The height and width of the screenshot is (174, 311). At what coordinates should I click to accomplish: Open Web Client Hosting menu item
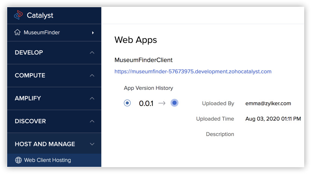pyautogui.click(x=47, y=160)
